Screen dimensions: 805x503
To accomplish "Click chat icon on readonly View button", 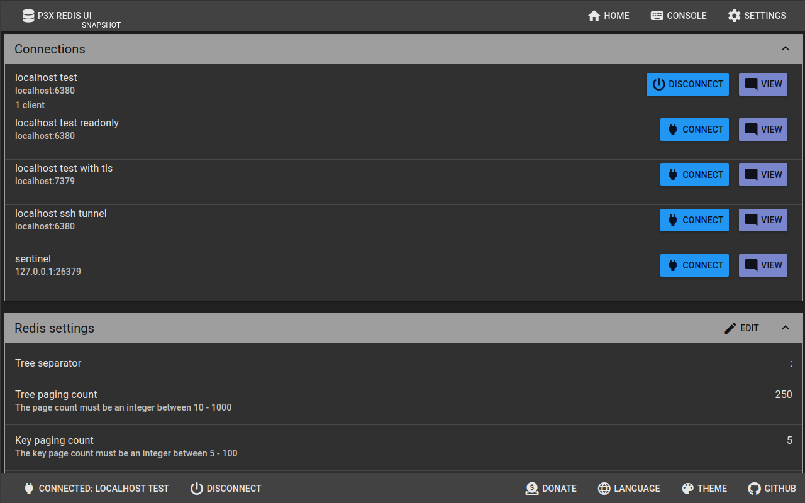I will (751, 130).
